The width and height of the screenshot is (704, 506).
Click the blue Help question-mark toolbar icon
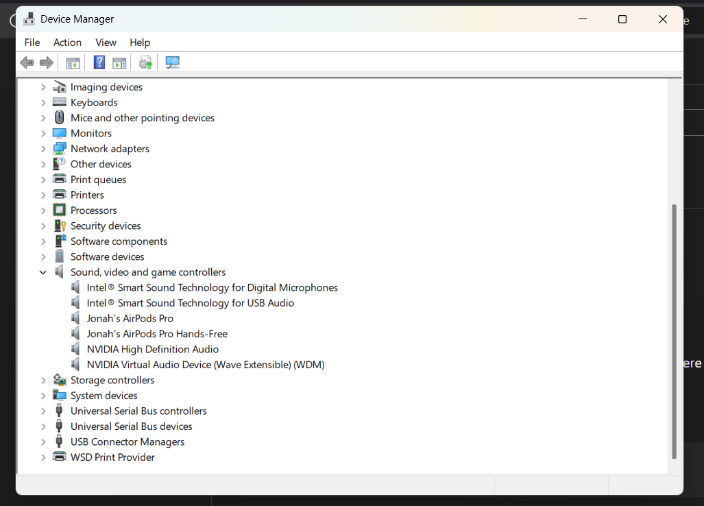click(99, 62)
